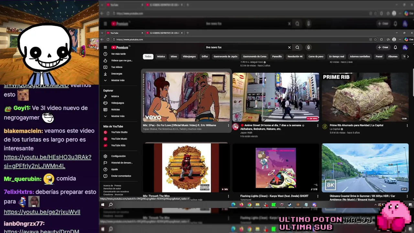Image resolution: width=414 pixels, height=233 pixels.
Task: Expand Mostrar más in the Explorar section
Action: (x=118, y=116)
